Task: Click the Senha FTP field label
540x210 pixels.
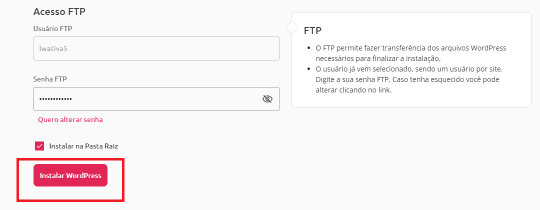Action: click(x=50, y=79)
